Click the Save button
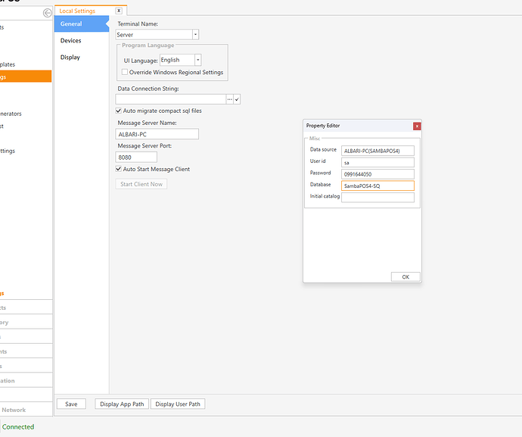Viewport: 522px width, 437px height. pyautogui.click(x=71, y=404)
